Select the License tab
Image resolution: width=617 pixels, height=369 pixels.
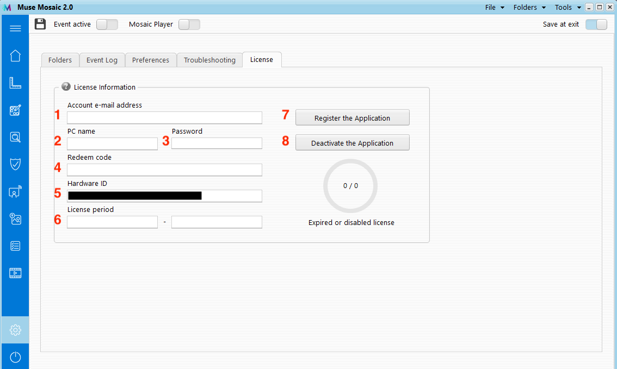(x=262, y=60)
